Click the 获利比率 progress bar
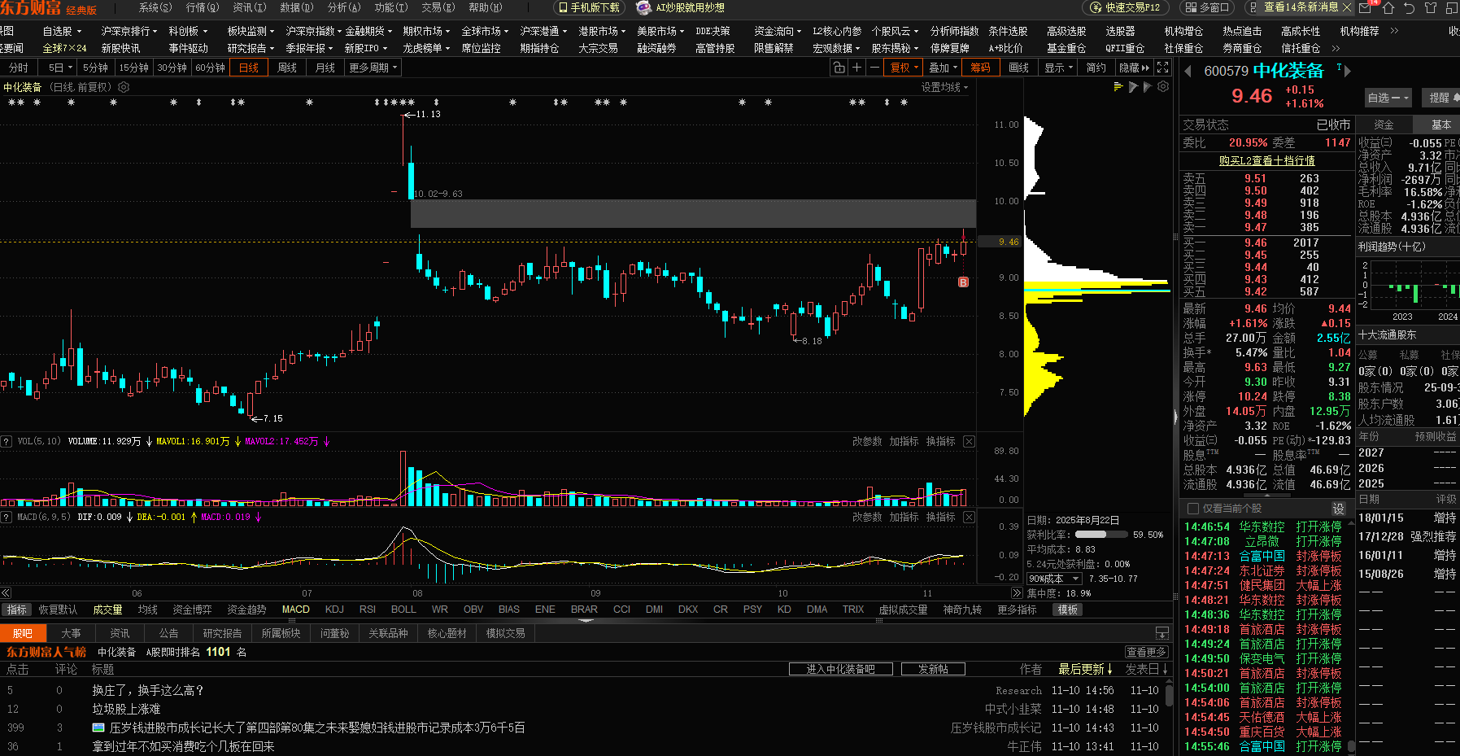Viewport: 1460px width, 756px height. click(x=1100, y=535)
